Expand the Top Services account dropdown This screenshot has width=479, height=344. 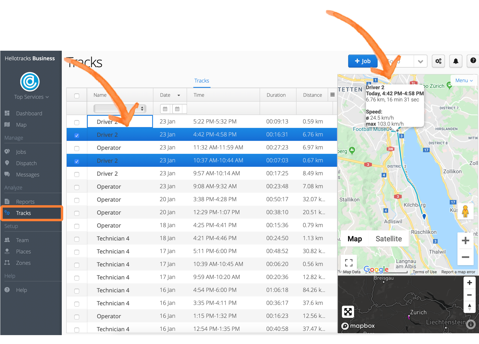click(31, 97)
